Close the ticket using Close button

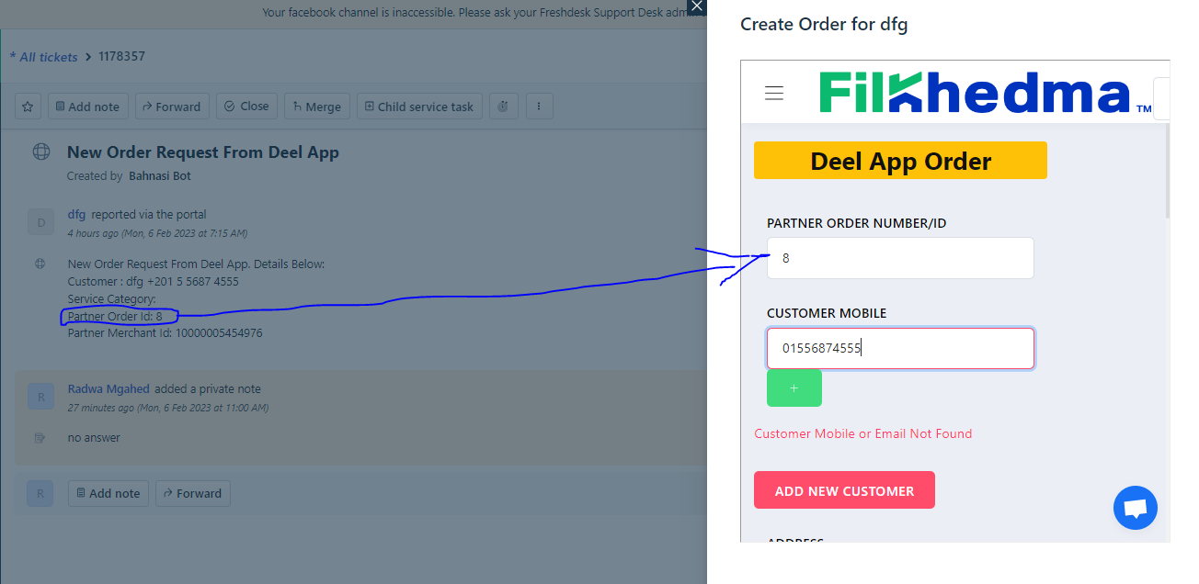(x=246, y=107)
